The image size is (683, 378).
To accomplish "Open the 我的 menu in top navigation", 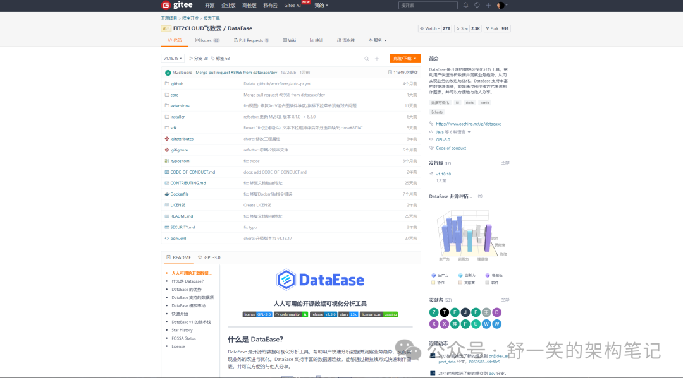I will pos(321,5).
